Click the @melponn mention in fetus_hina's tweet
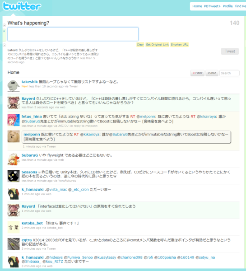246x271 pixels. coord(146,117)
